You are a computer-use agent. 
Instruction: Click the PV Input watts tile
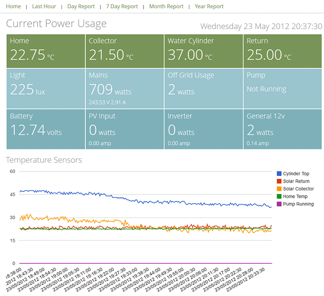pyautogui.click(x=124, y=129)
